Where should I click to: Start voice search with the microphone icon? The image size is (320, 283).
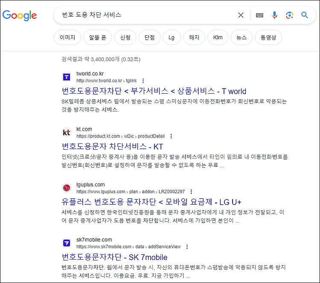click(274, 15)
